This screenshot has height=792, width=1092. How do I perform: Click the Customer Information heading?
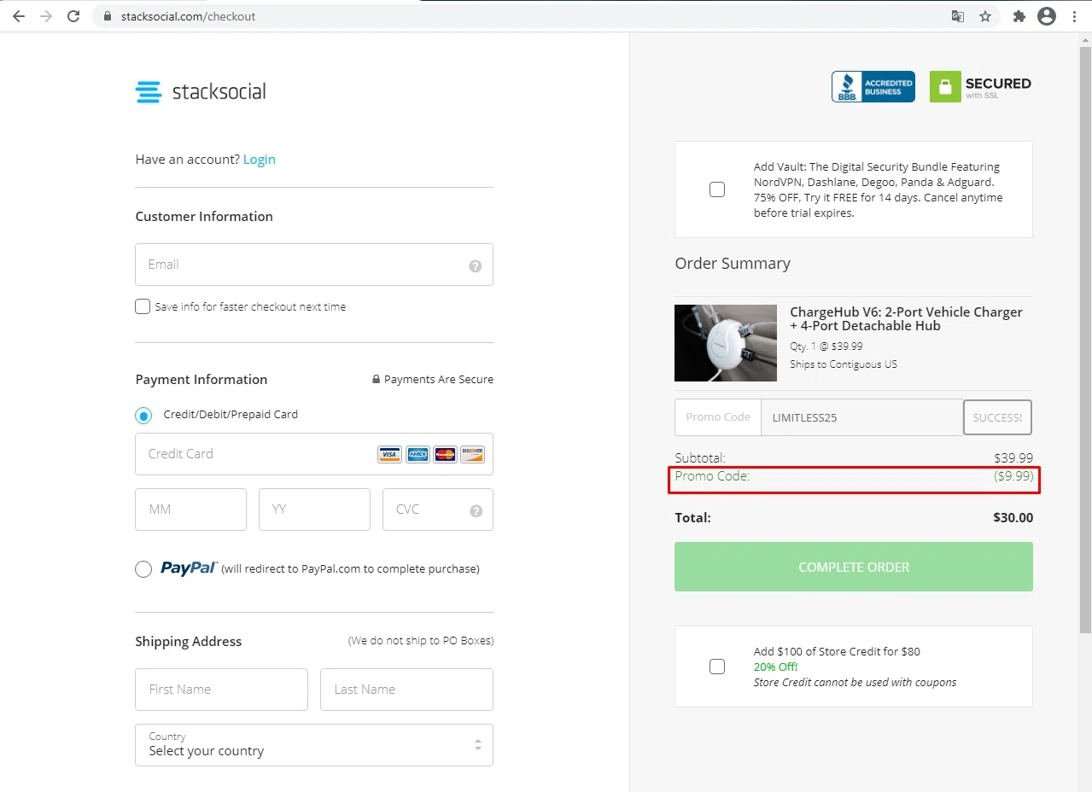[204, 217]
